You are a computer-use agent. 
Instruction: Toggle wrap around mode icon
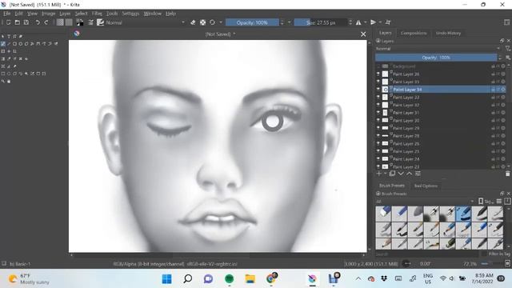pyautogui.click(x=388, y=22)
